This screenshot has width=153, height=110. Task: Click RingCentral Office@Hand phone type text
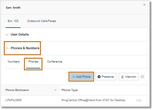93,100
